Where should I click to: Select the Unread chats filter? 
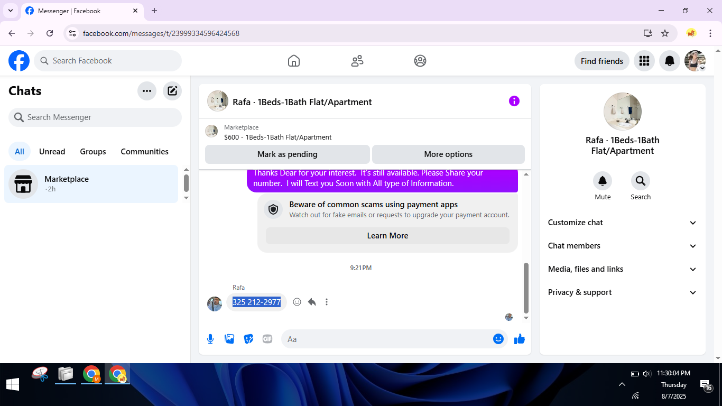tap(52, 152)
